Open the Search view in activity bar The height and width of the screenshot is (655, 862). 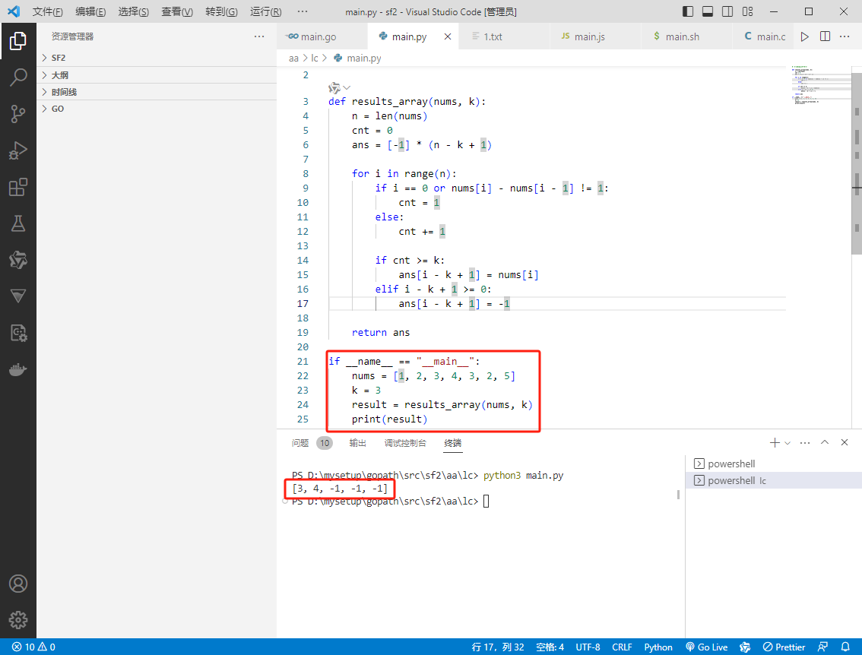pos(17,78)
